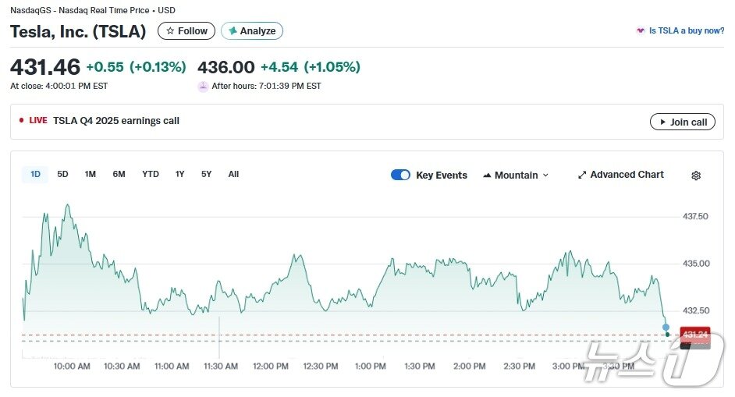Screen dimensions: 735x397
Task: Click the play icon in Join call
Action: point(662,122)
